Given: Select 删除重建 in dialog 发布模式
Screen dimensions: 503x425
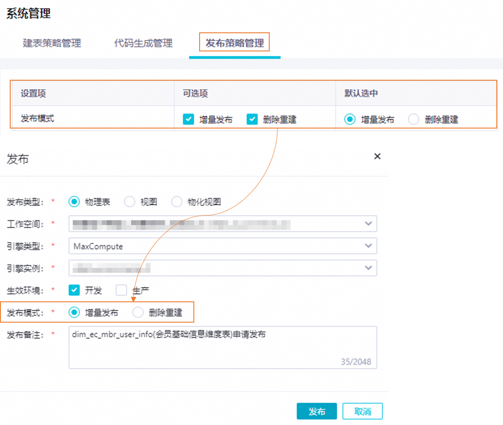Looking at the screenshot, I should (x=138, y=312).
